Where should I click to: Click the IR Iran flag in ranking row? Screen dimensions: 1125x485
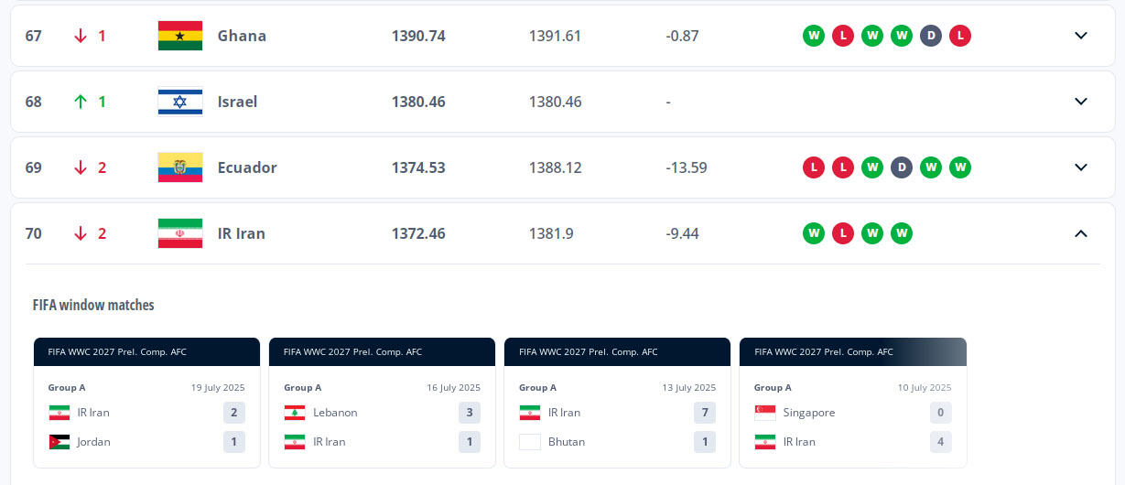tap(180, 233)
